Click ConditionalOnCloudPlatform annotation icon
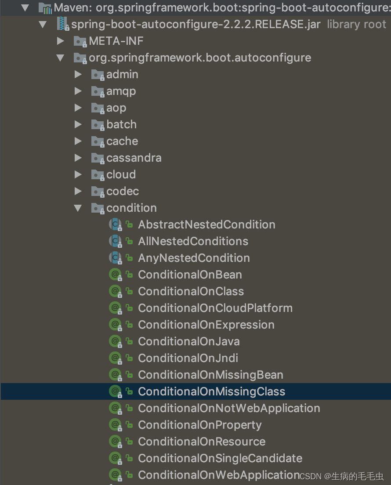This screenshot has height=485, width=391. (x=116, y=308)
